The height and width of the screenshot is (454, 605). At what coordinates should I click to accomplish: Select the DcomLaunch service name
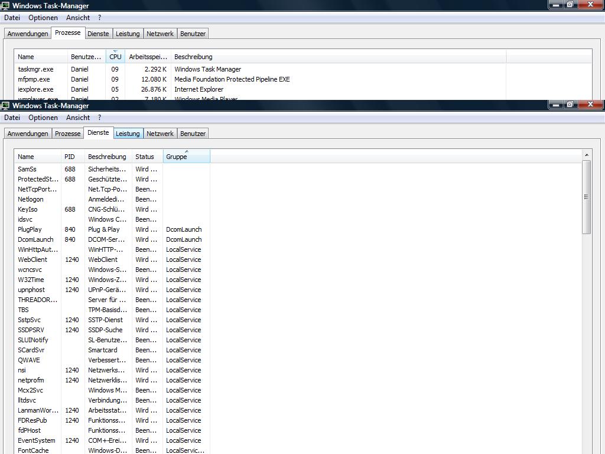click(x=35, y=239)
